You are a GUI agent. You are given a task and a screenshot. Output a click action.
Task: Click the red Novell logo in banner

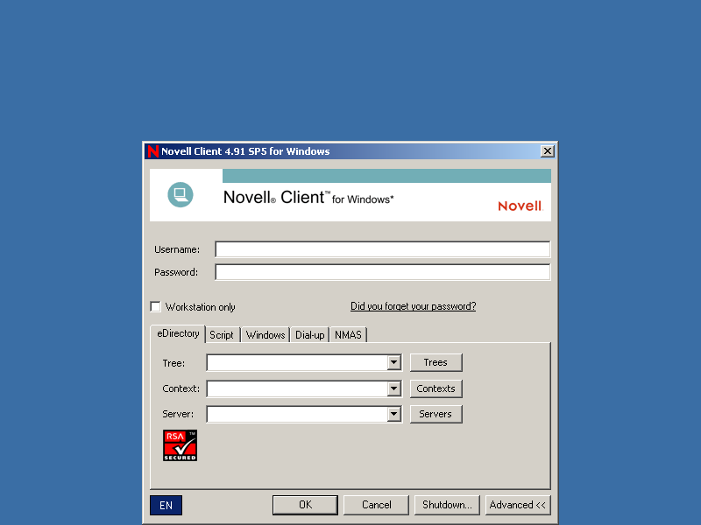tap(520, 206)
